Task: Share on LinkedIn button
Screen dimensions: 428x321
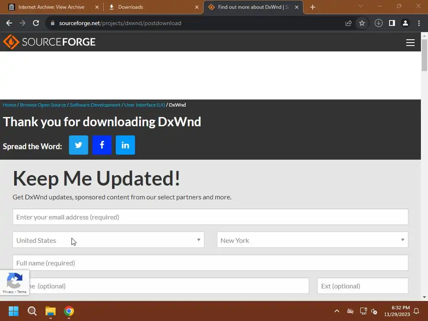Action: pyautogui.click(x=125, y=145)
